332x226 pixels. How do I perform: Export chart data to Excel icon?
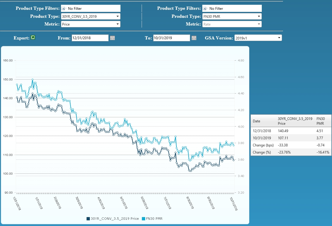(33, 37)
